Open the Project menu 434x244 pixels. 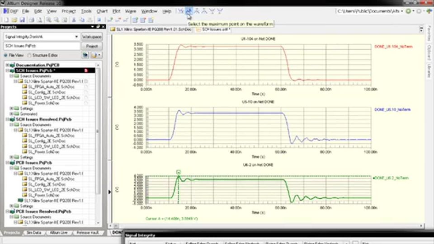(x=69, y=11)
